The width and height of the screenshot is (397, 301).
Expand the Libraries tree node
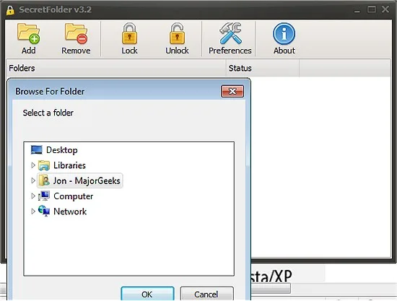tap(33, 165)
